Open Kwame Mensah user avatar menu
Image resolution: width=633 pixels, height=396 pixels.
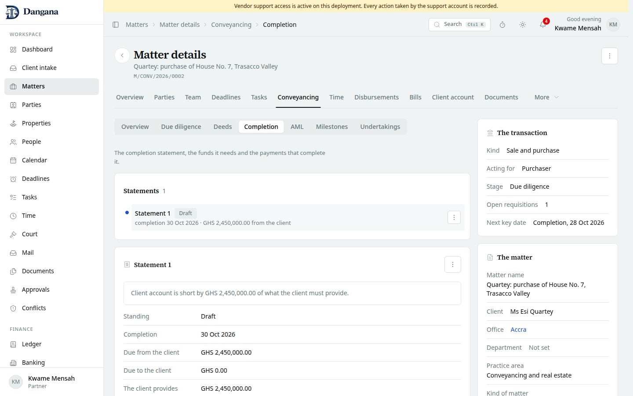613,25
